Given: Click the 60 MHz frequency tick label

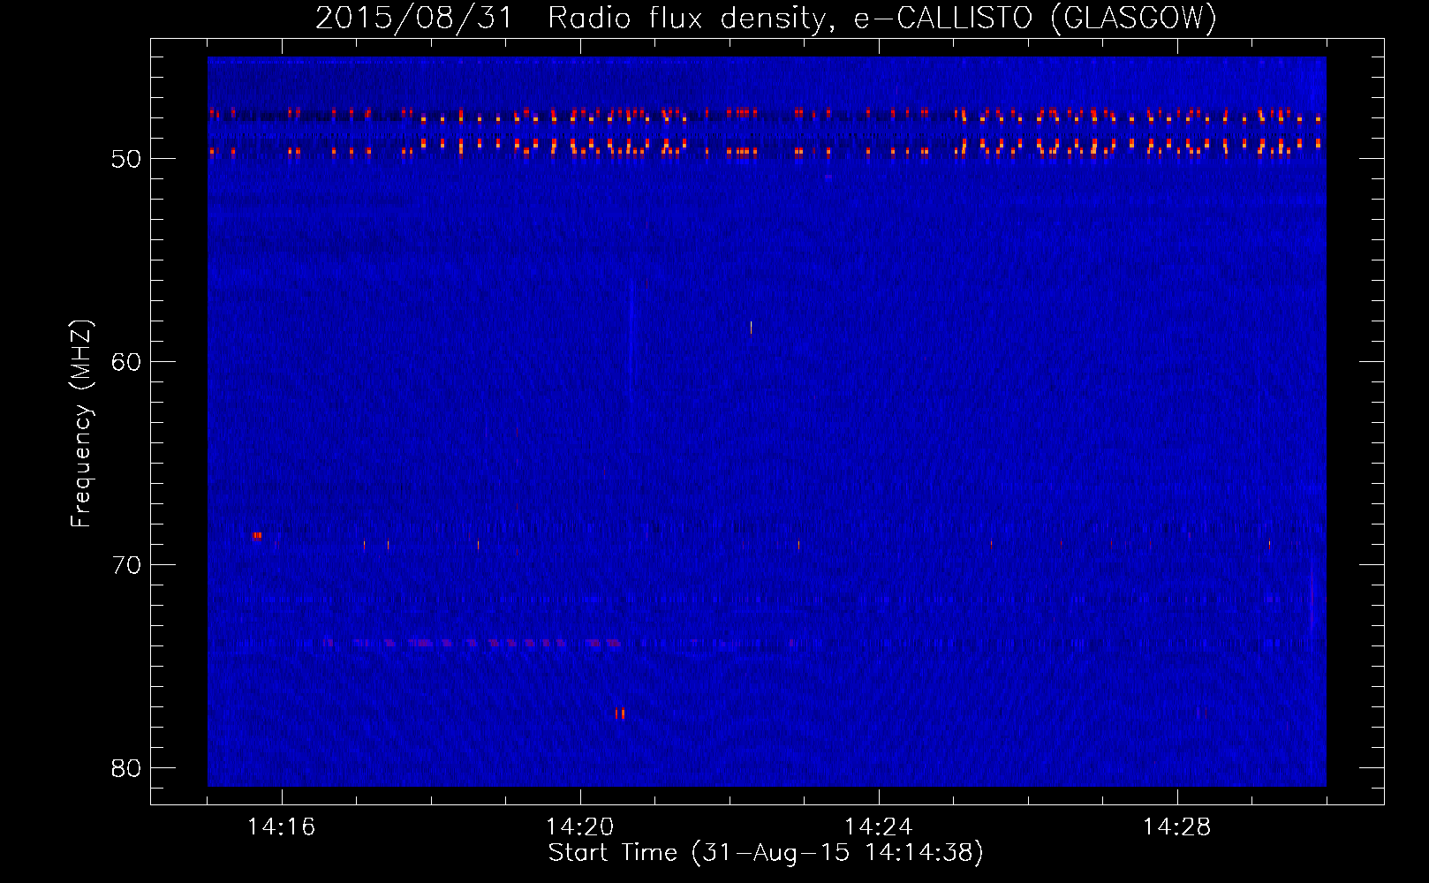Looking at the screenshot, I should 126,362.
